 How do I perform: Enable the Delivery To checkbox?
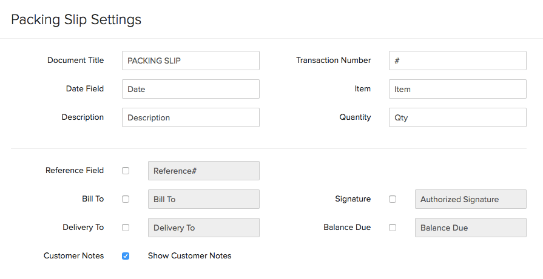tap(126, 228)
